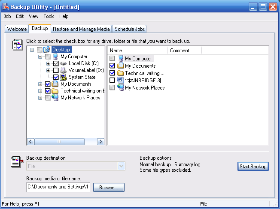Click the Browse... button
This screenshot has height=209, width=280.
pos(109,188)
